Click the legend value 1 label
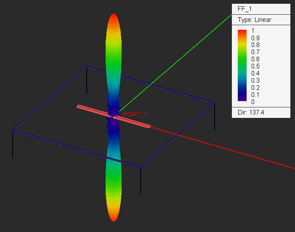The image size is (295, 232). click(253, 30)
